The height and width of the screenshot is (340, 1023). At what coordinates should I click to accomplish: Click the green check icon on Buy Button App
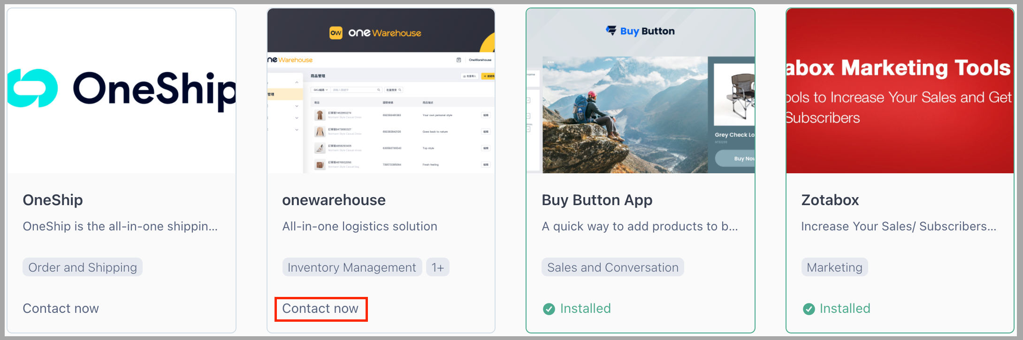pos(549,309)
